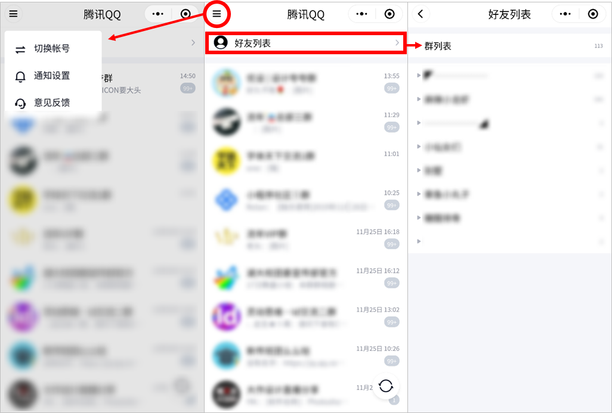The height and width of the screenshot is (413, 612).
Task: Open the blue diamond avatar chat at 10:25
Action: click(x=306, y=200)
